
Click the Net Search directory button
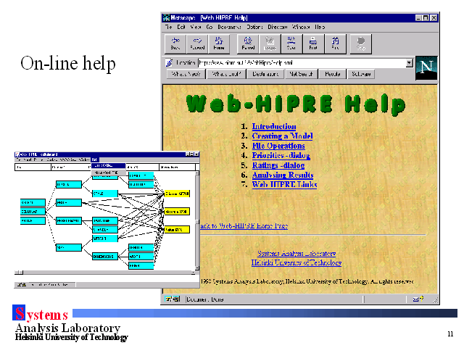[302, 74]
